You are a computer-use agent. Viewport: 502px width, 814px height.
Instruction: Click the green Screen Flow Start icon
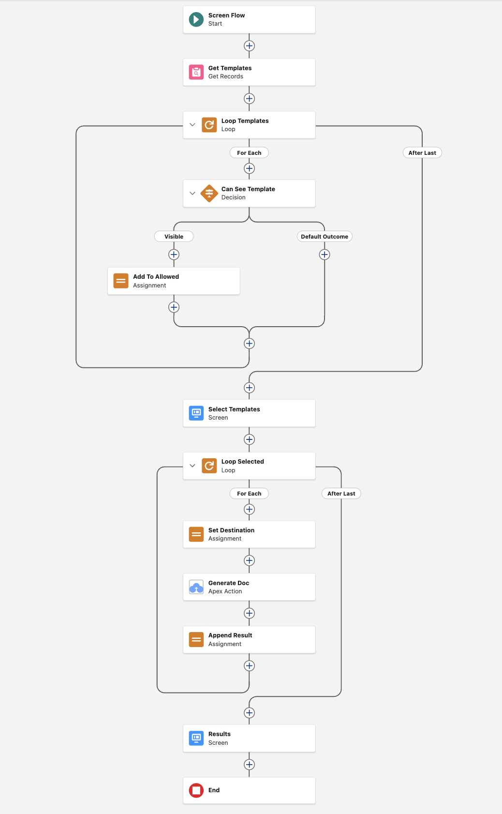tap(196, 19)
